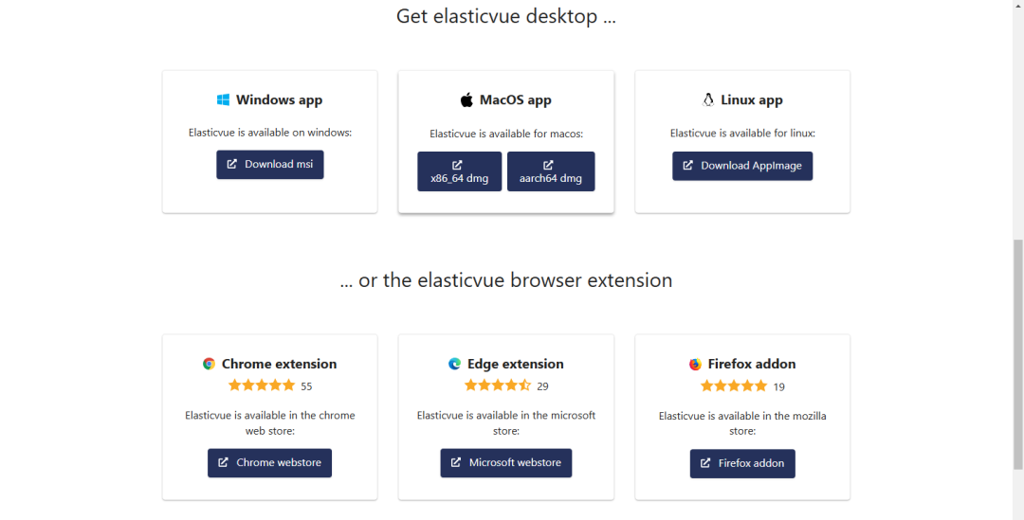Open the Chrome webstore link
Screen dimensions: 1024x520
(270, 463)
